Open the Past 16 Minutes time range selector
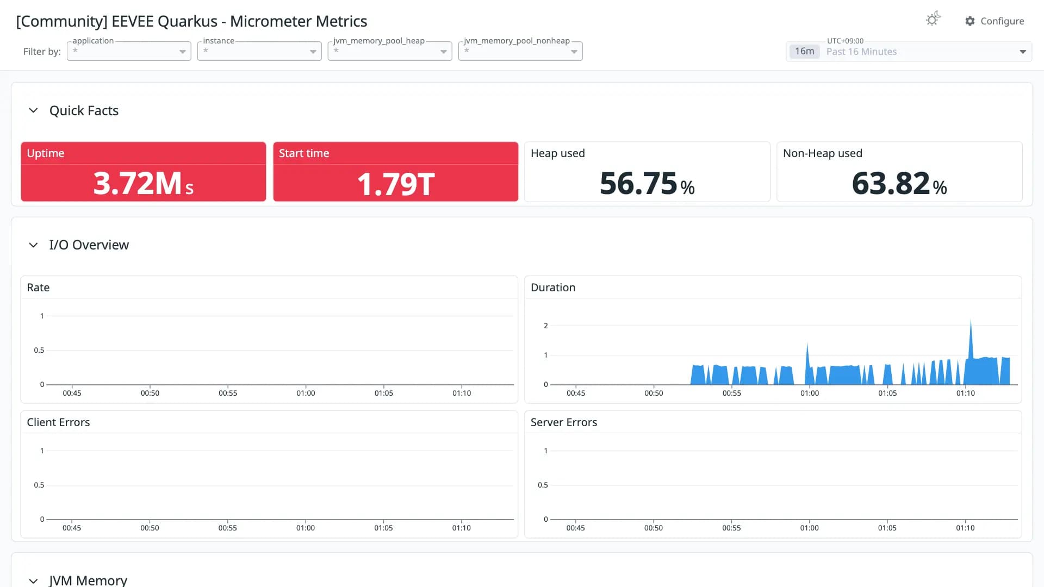The width and height of the screenshot is (1044, 587). [909, 52]
